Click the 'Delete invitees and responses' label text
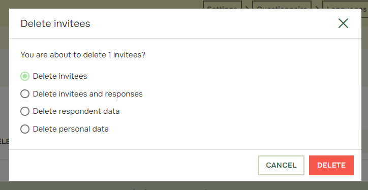The height and width of the screenshot is (190, 368). click(88, 94)
